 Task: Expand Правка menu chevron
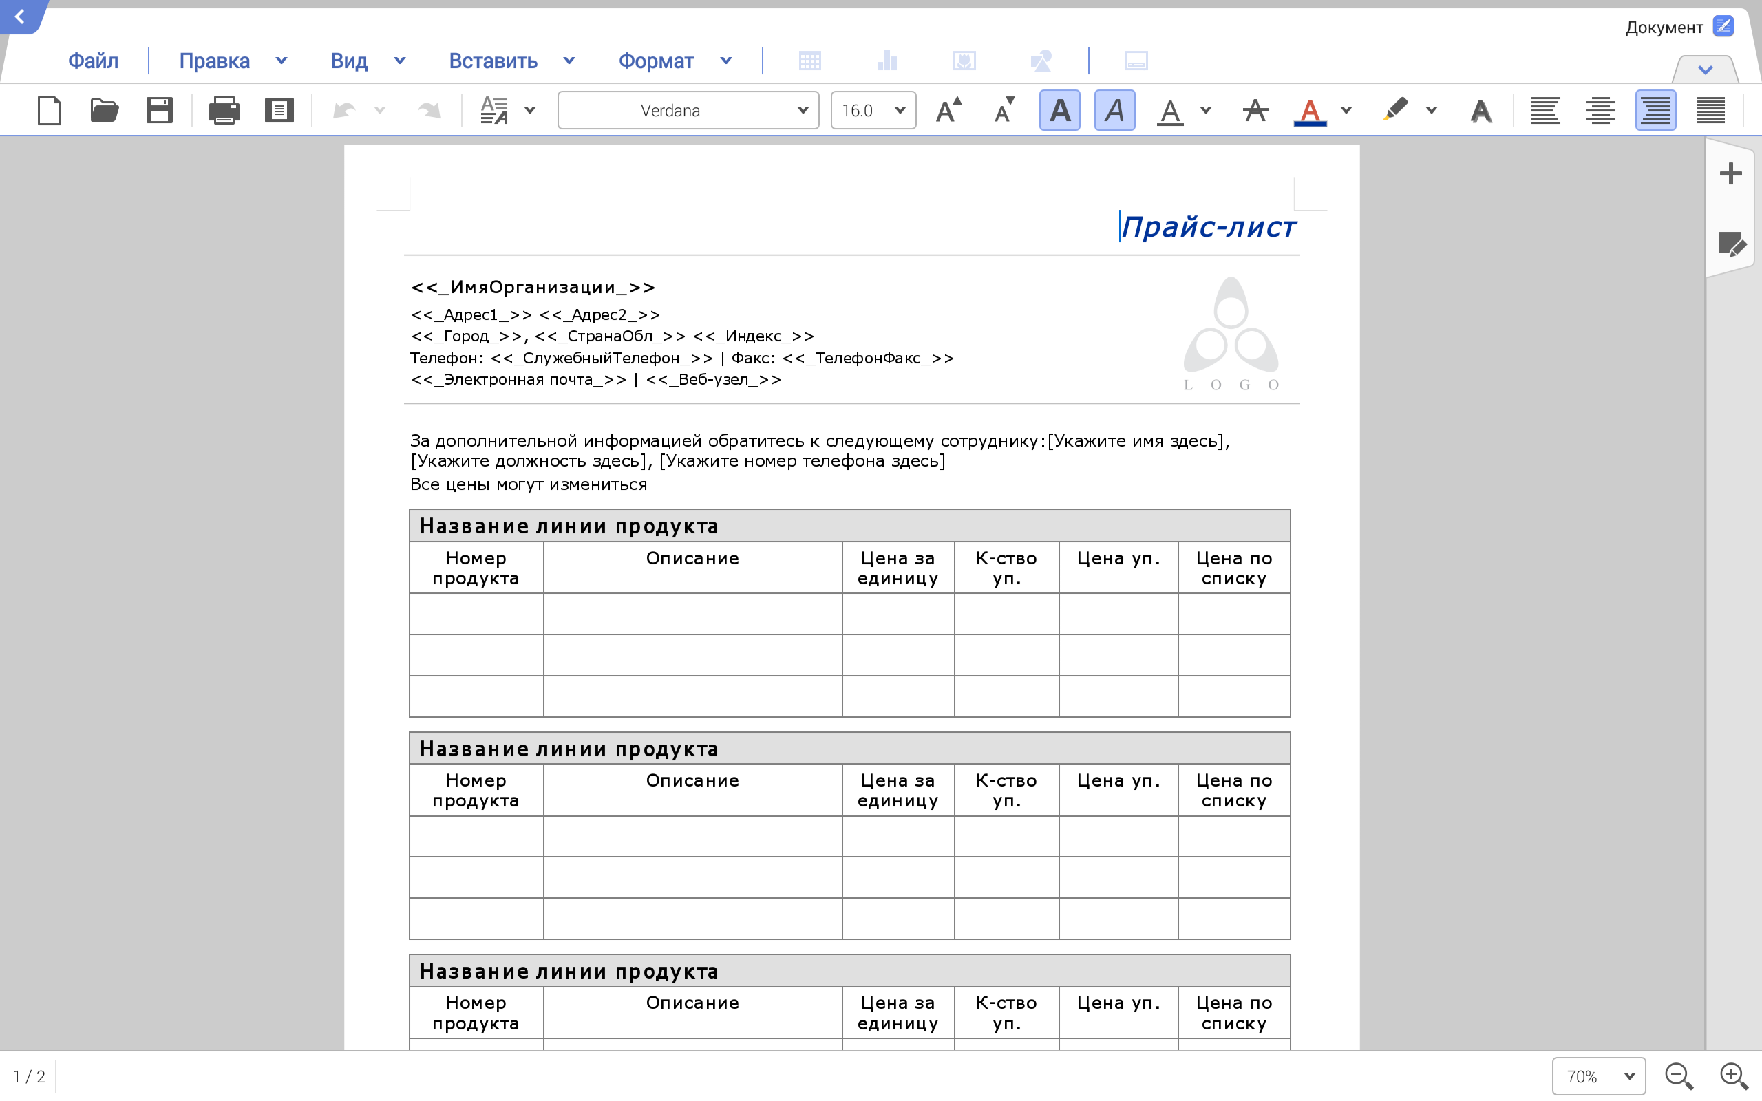click(x=282, y=61)
